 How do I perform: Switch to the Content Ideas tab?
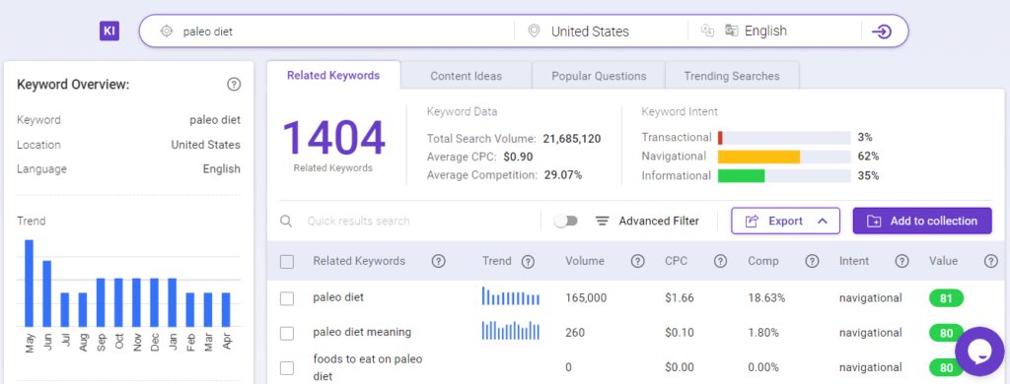coord(466,76)
